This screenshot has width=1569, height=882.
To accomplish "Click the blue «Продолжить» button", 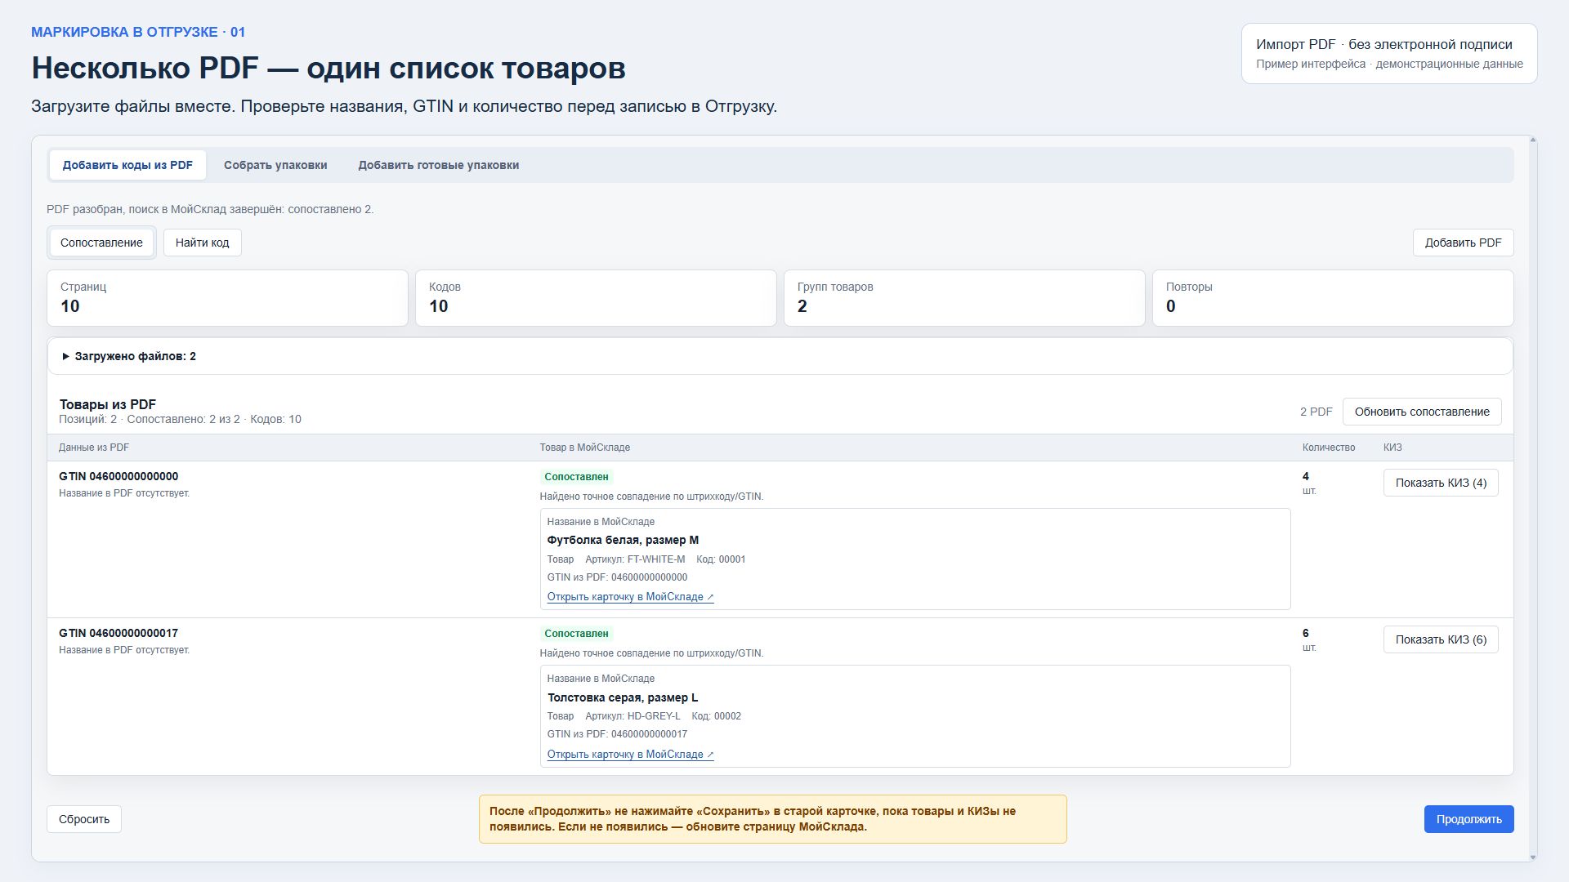I will pyautogui.click(x=1468, y=819).
